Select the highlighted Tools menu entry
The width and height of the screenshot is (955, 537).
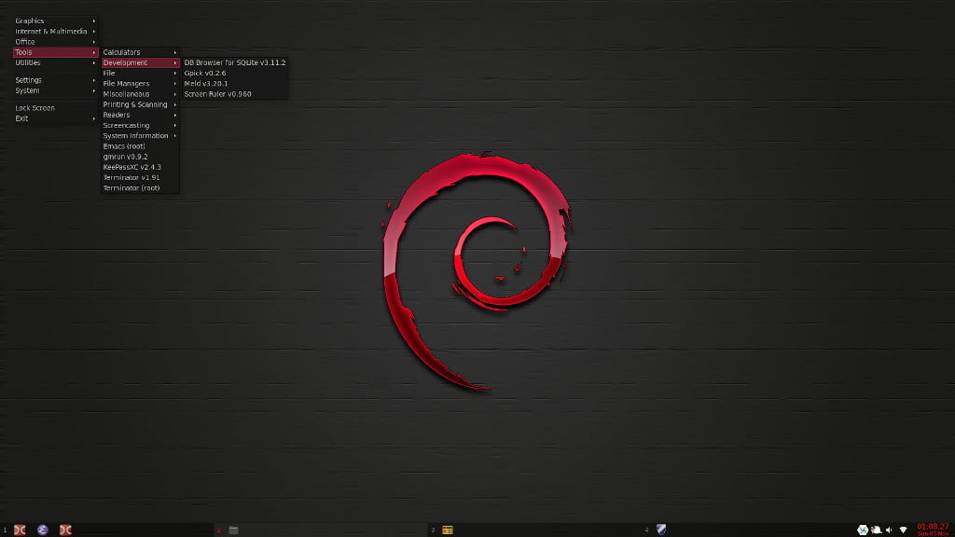point(55,52)
